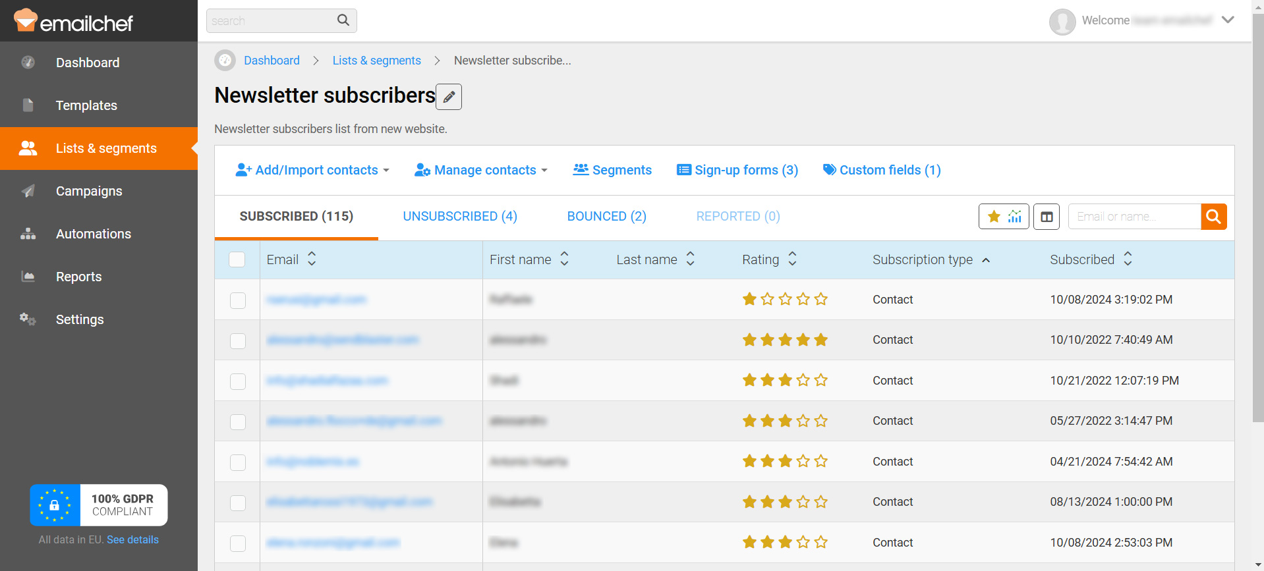Screen dimensions: 1264x571
Task: Click the one-star rating in 3:19:02 PM row
Action: point(785,300)
